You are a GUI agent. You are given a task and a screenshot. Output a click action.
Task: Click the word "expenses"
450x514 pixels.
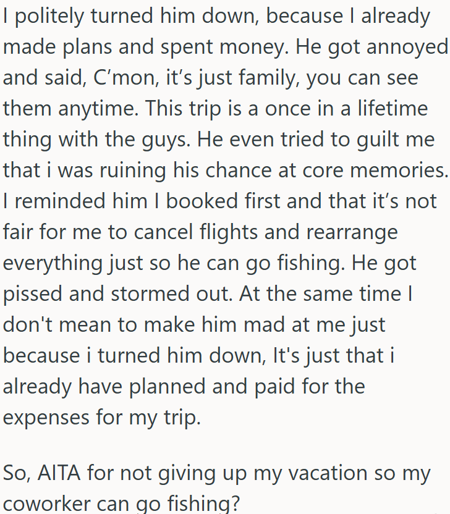point(46,418)
